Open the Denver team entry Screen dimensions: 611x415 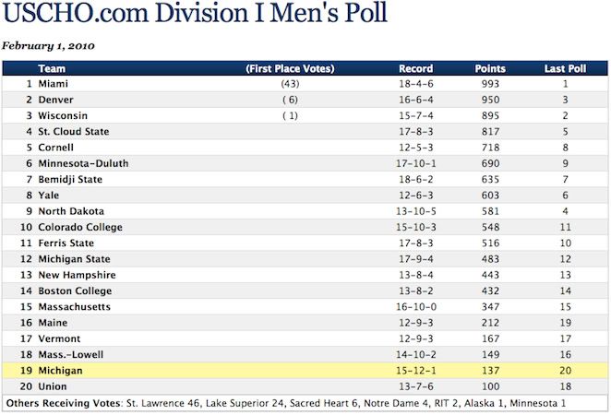(55, 100)
